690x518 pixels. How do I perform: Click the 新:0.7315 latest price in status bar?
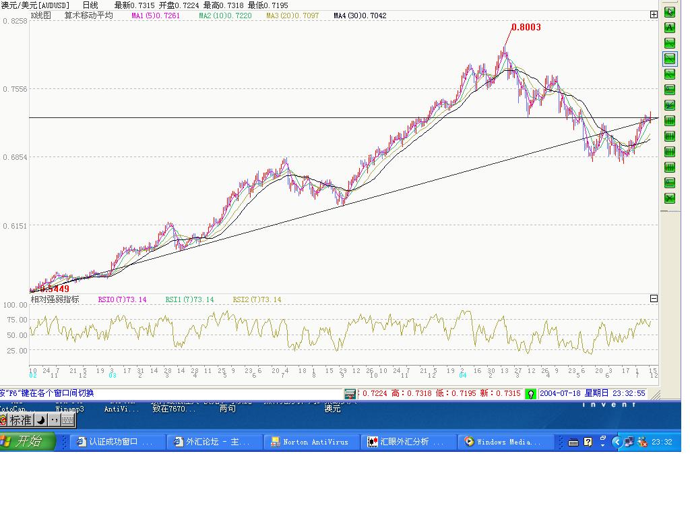point(501,393)
